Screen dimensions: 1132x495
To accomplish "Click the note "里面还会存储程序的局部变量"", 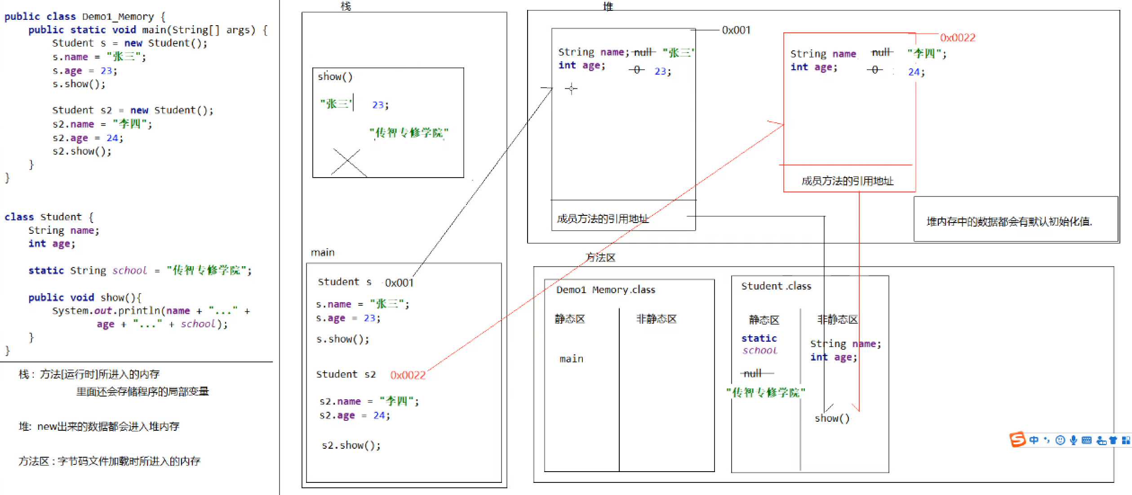I will [142, 391].
